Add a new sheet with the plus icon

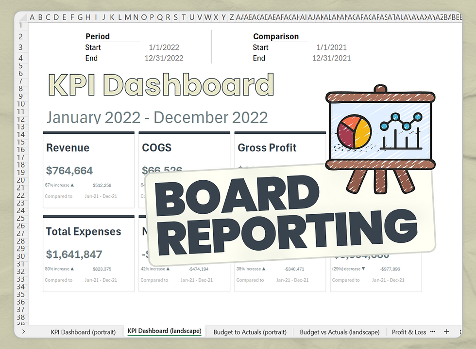(446, 332)
